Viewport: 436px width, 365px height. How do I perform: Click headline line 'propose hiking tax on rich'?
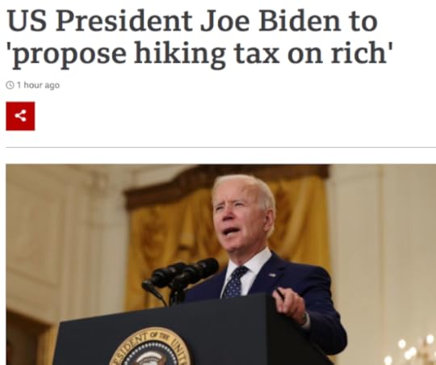199,53
